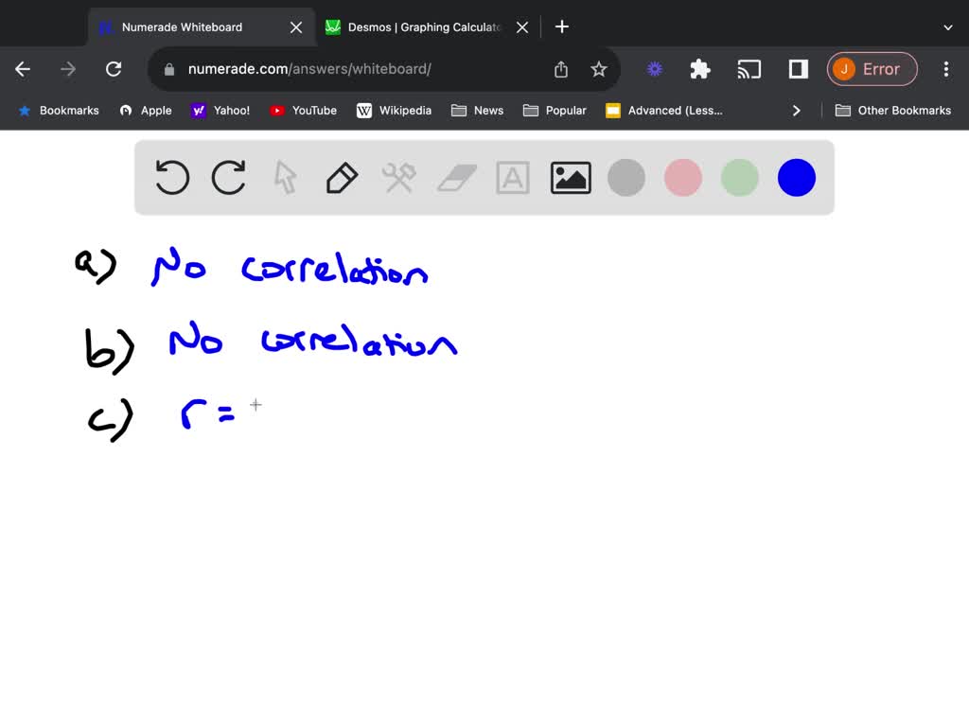Pick the blue color swatch
This screenshot has width=969, height=702.
click(x=797, y=178)
